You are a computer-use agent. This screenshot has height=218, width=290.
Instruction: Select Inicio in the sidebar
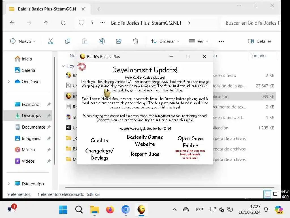(x=27, y=59)
